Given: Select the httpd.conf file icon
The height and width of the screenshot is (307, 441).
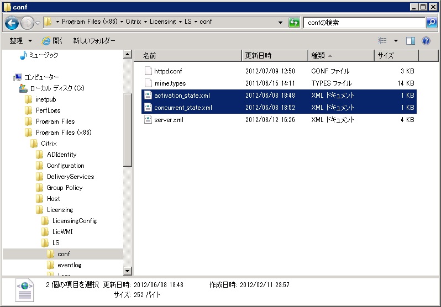Looking at the screenshot, I should 148,71.
